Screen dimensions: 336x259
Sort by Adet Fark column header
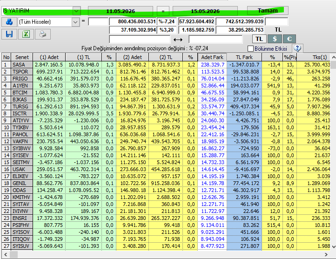[x=212, y=57]
